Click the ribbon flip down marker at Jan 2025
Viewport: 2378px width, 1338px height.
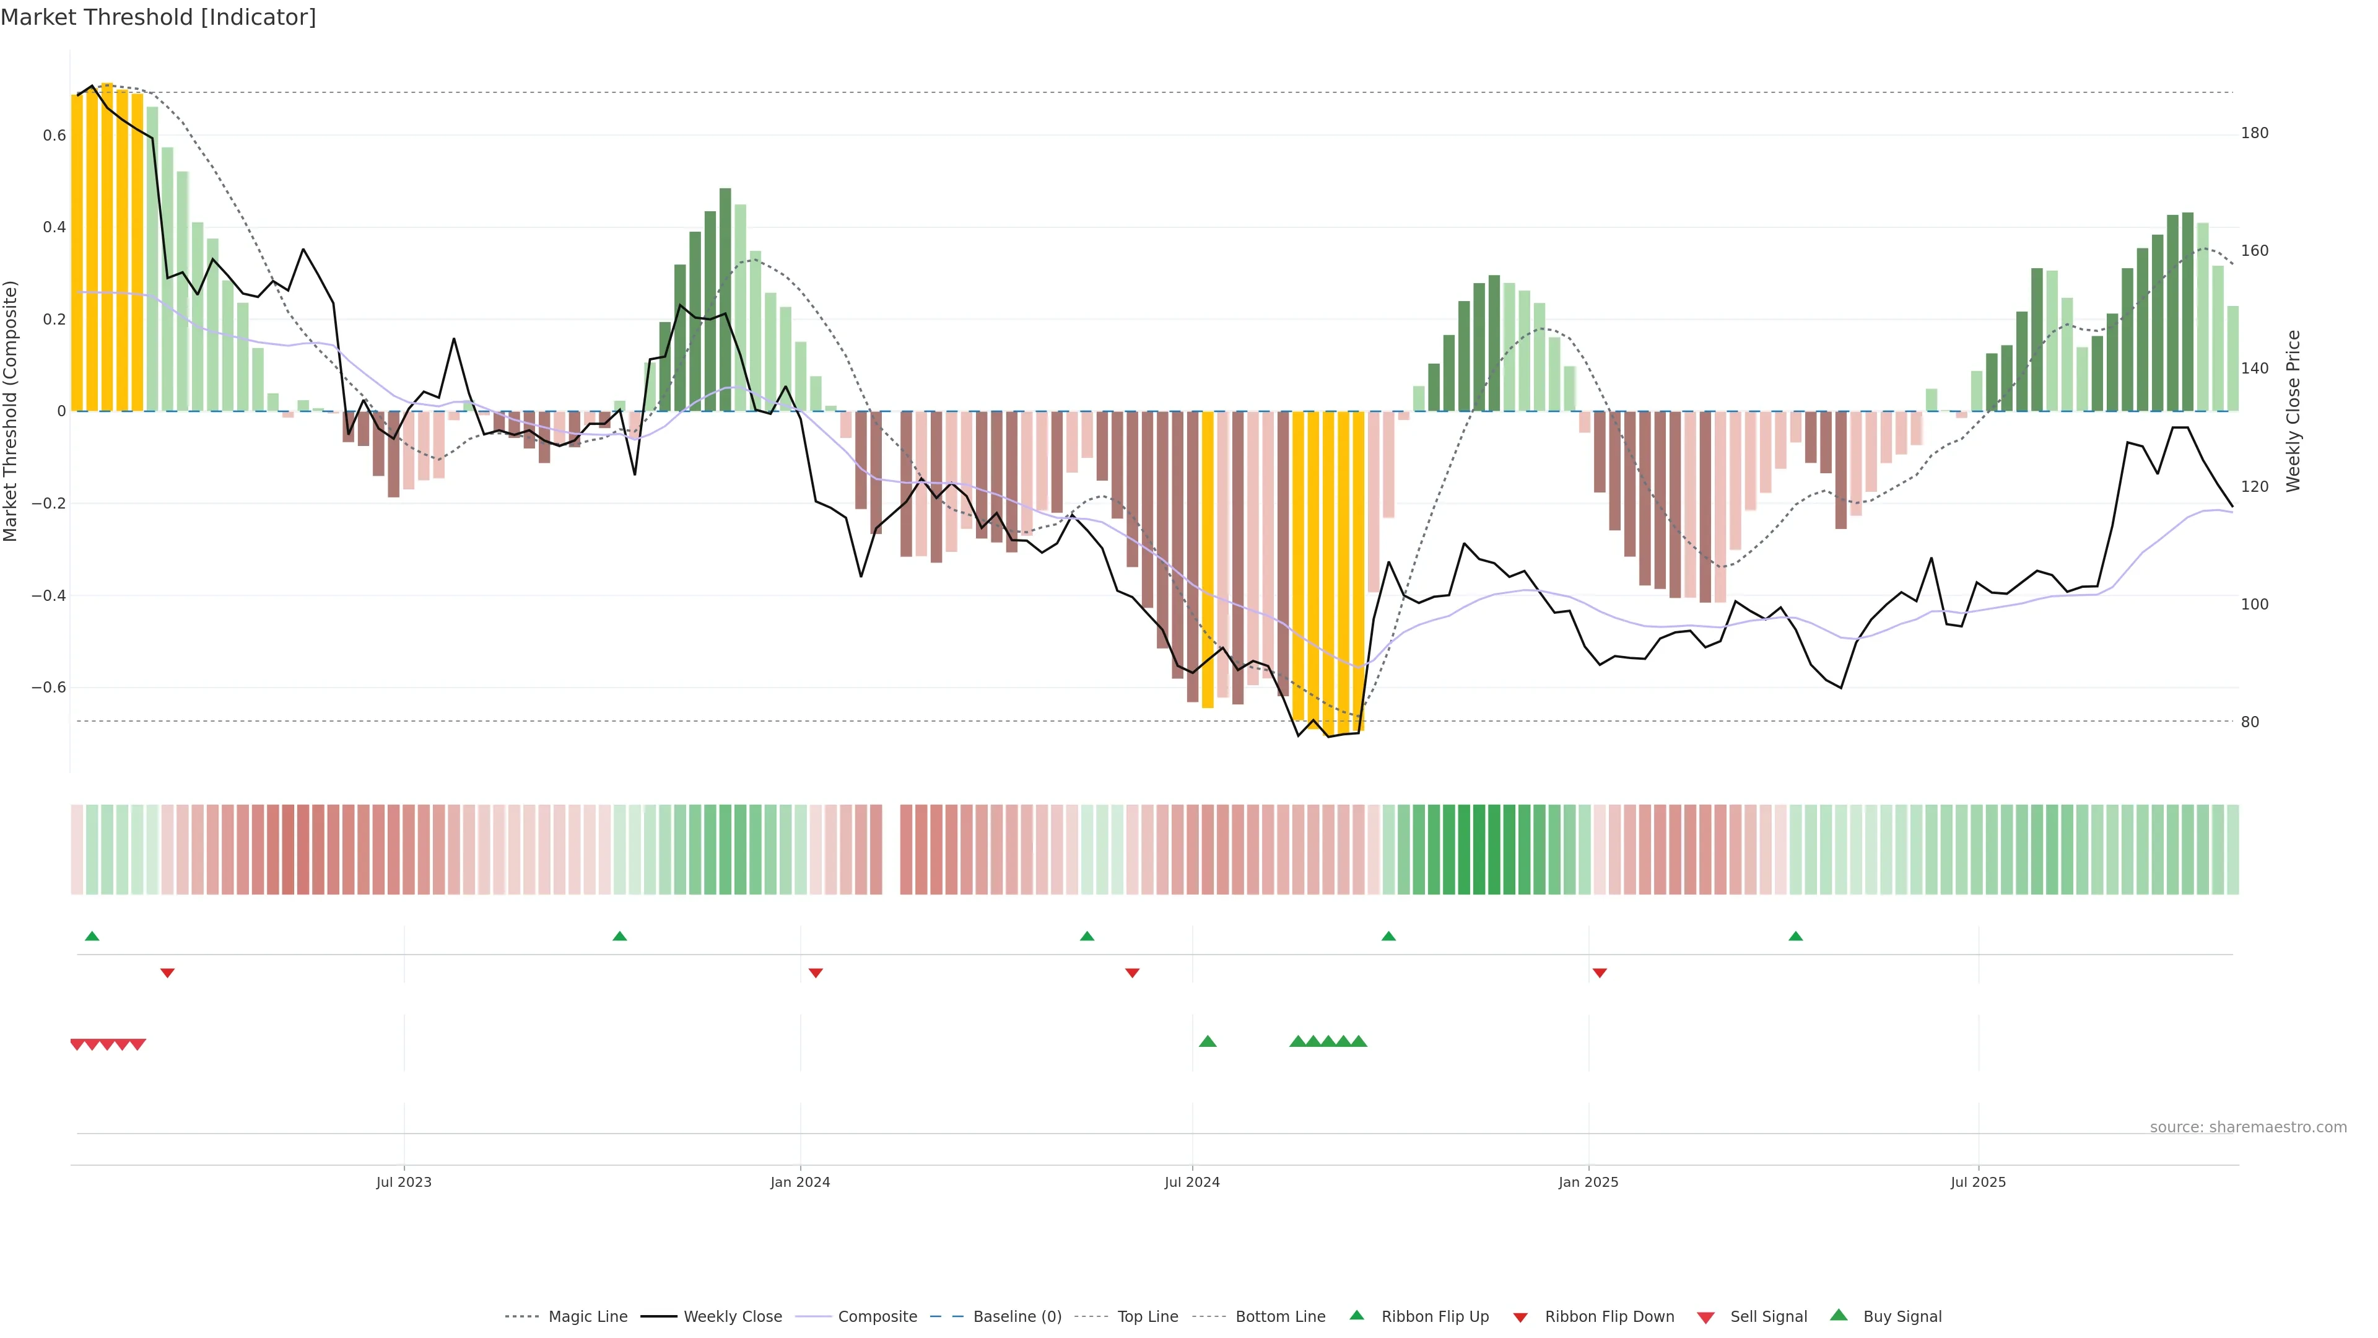[1600, 973]
